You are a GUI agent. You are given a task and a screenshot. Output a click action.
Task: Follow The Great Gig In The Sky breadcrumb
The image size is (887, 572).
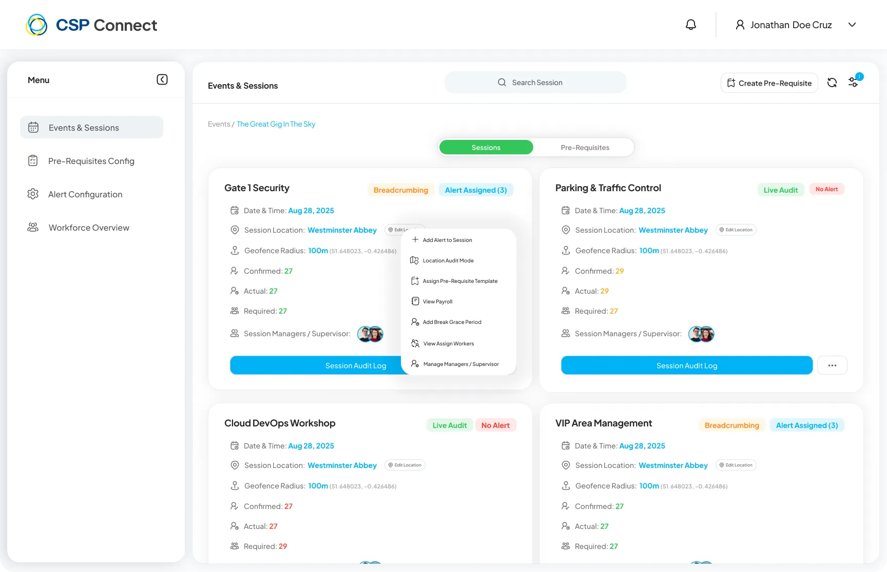(276, 124)
